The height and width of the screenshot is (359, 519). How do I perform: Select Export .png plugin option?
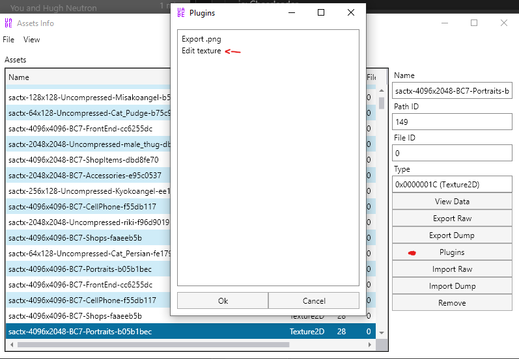(201, 39)
